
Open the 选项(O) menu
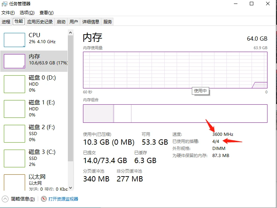click(x=27, y=13)
